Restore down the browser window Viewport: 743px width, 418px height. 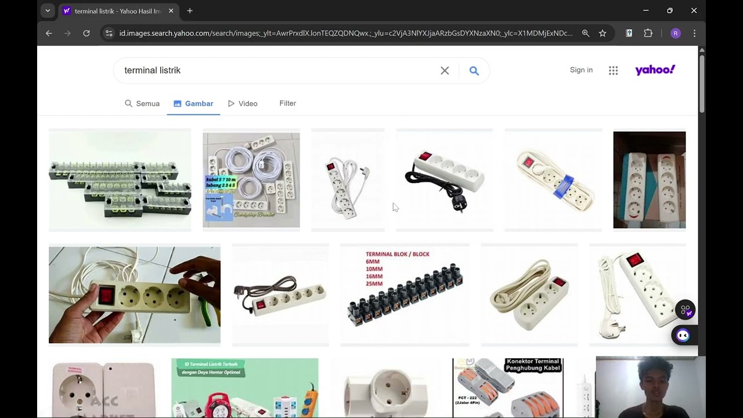click(670, 10)
